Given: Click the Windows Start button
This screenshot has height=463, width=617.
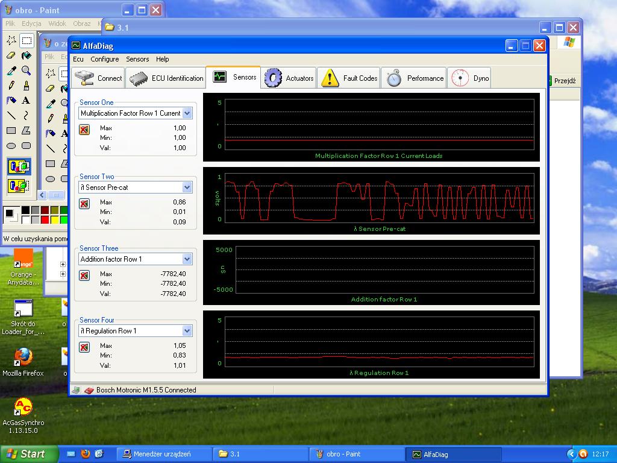Looking at the screenshot, I should click(30, 454).
